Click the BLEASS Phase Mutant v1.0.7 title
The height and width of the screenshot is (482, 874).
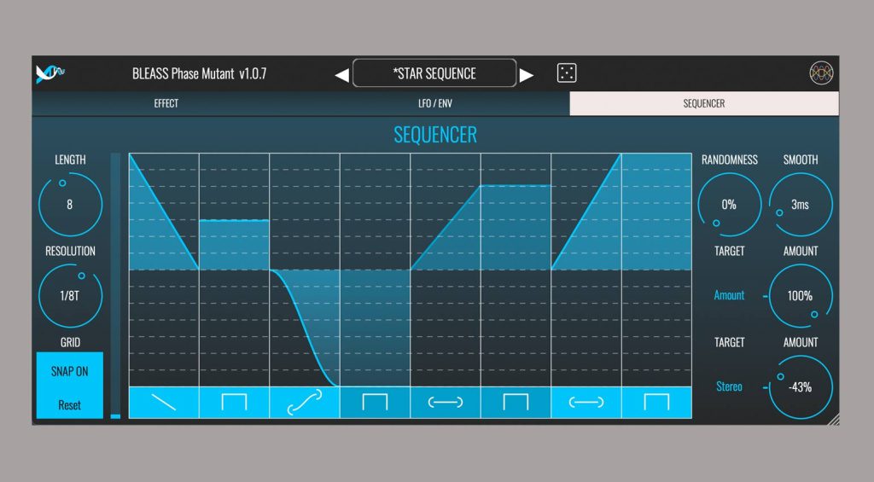200,73
